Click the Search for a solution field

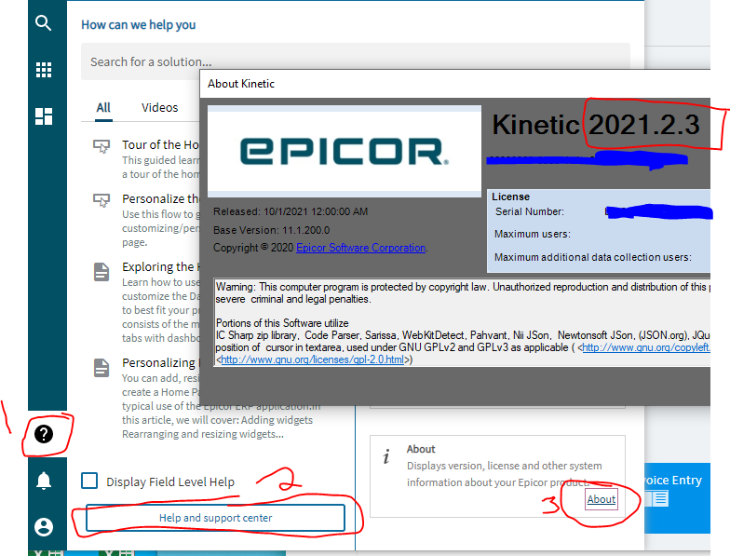(356, 61)
